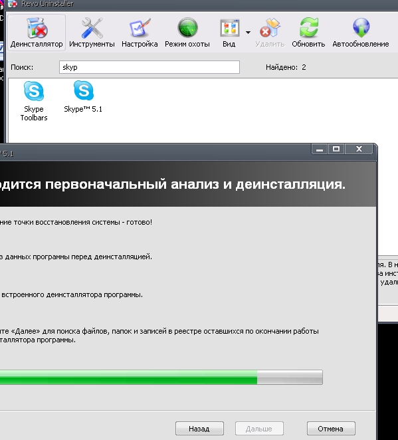398x440 pixels.
Task: Click Revo Uninstaller title bar icon
Action: click(x=13, y=4)
